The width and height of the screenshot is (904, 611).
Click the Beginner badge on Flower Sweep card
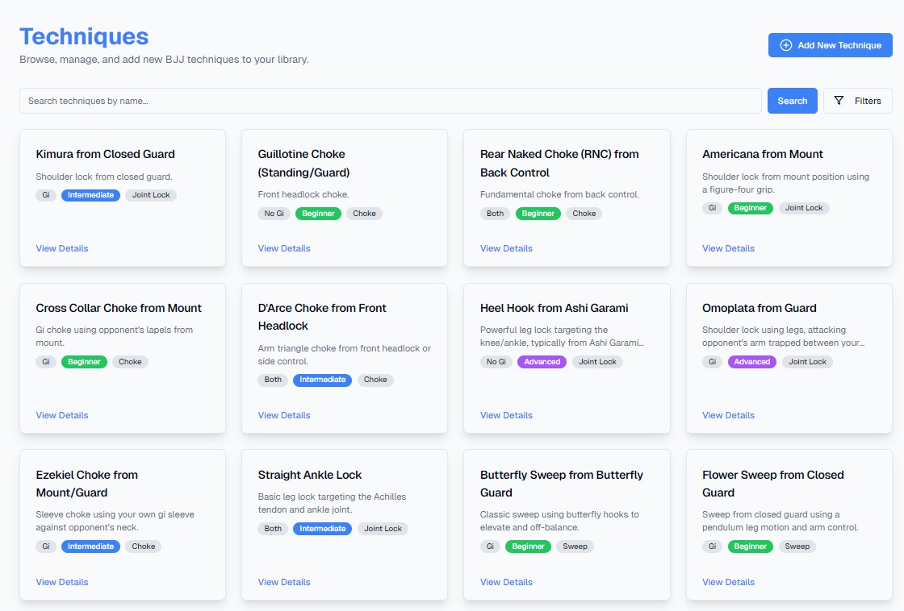750,547
